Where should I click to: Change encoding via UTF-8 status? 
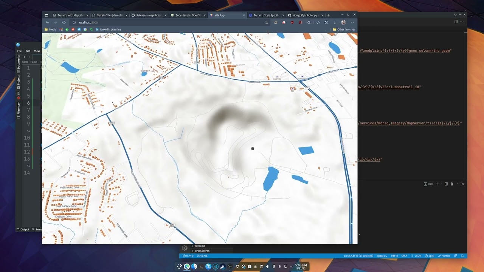(394, 256)
